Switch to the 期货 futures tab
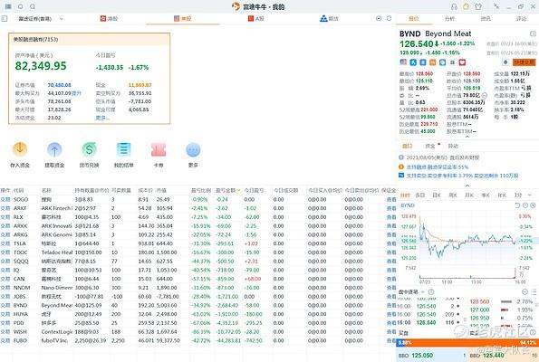The image size is (539, 362). tap(330, 18)
